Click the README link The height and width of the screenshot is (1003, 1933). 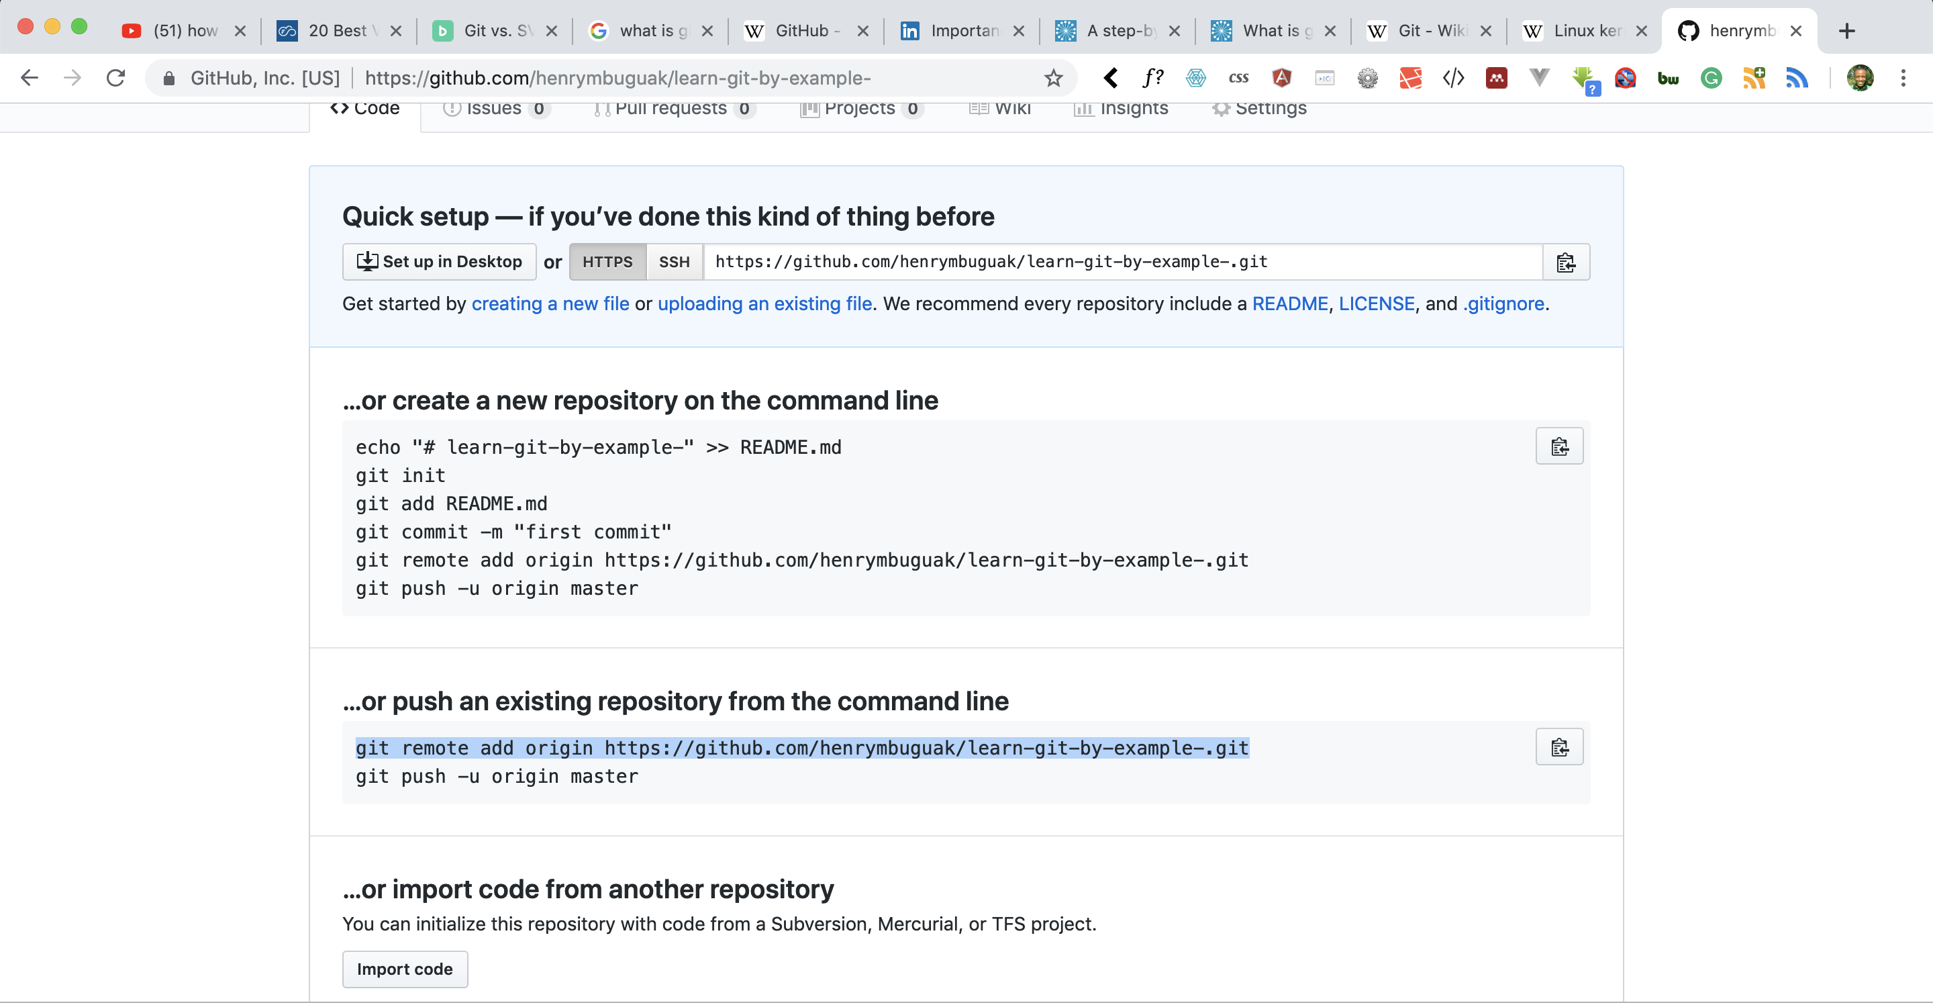1290,303
